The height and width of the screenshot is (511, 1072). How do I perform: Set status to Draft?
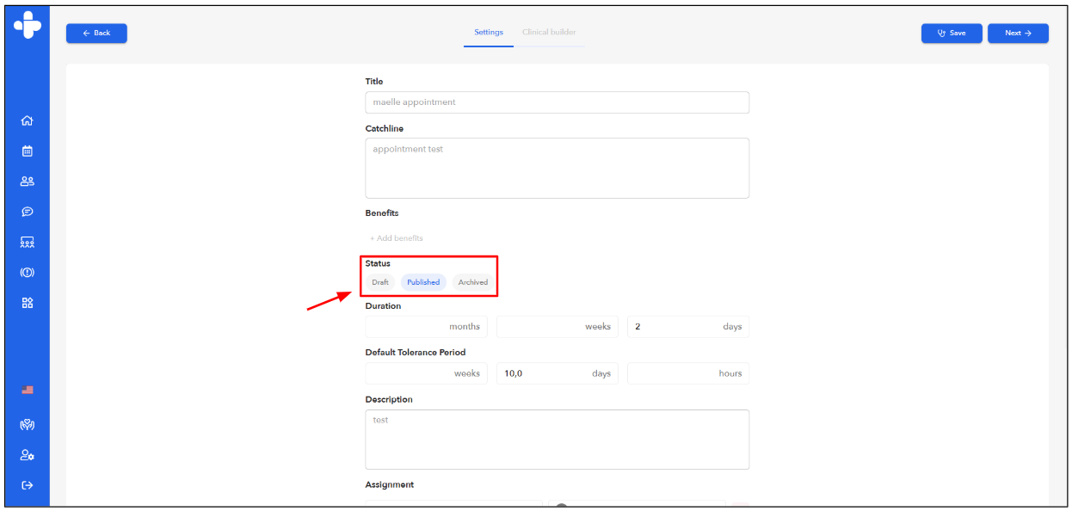point(380,282)
